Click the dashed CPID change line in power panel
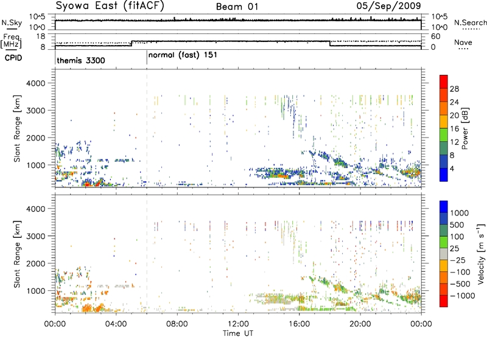 147,128
